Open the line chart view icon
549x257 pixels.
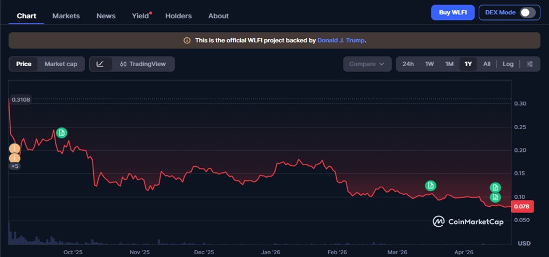pyautogui.click(x=101, y=64)
